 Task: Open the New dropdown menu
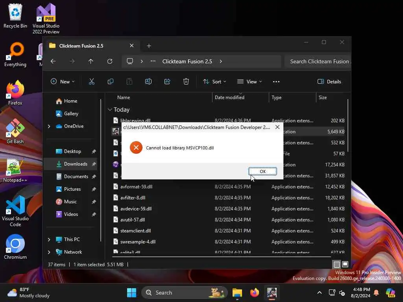[x=63, y=82]
